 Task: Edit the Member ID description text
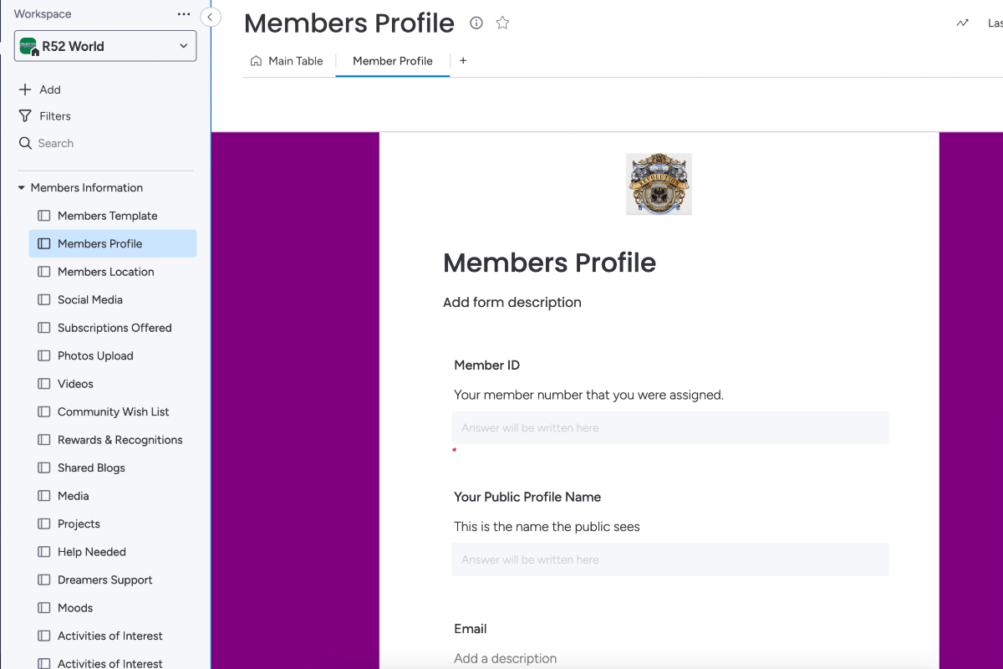point(588,395)
